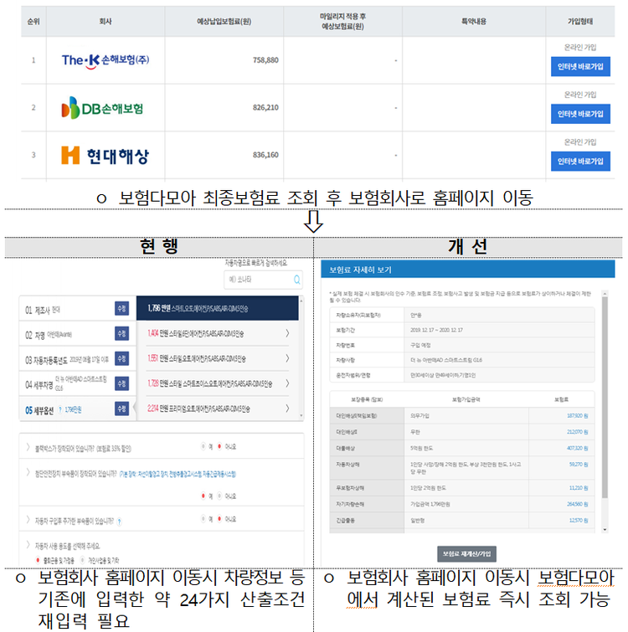This screenshot has height=632, width=628.
Task: Select 아니오 for 추가한 부속품 question
Action: [219, 519]
